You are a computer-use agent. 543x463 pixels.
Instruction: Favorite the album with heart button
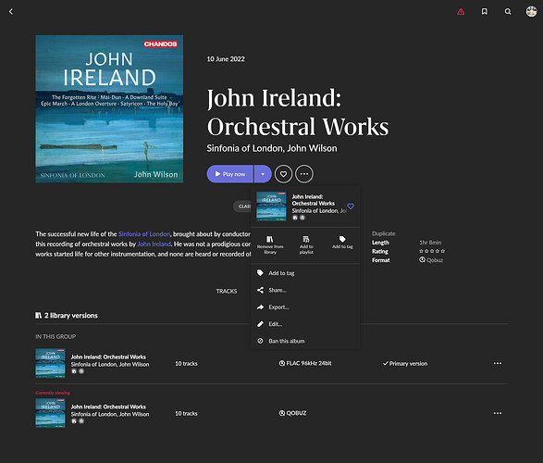point(283,174)
